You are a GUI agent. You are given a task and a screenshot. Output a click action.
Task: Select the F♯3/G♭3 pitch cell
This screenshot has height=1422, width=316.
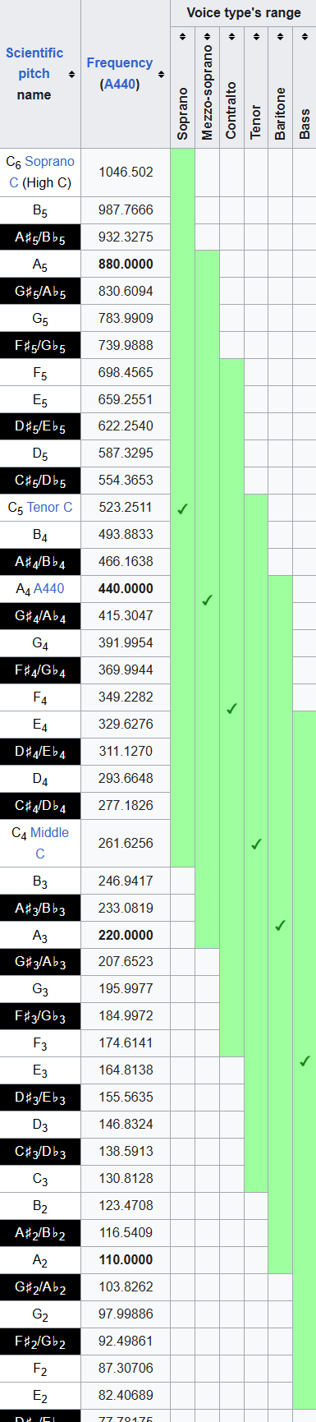[x=40, y=1016]
